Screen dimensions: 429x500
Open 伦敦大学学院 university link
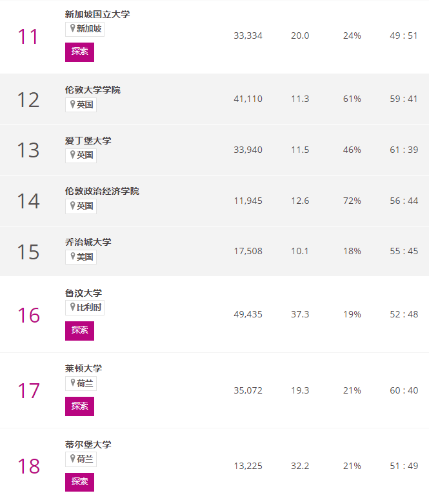pyautogui.click(x=93, y=90)
